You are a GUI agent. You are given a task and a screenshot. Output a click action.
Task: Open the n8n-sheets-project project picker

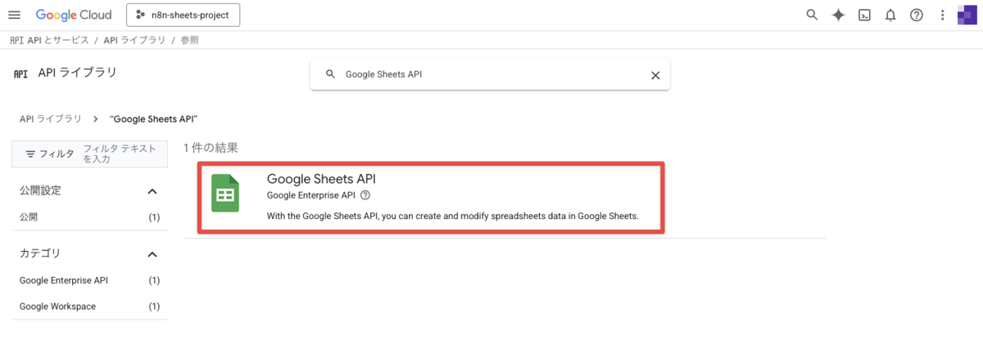click(183, 15)
